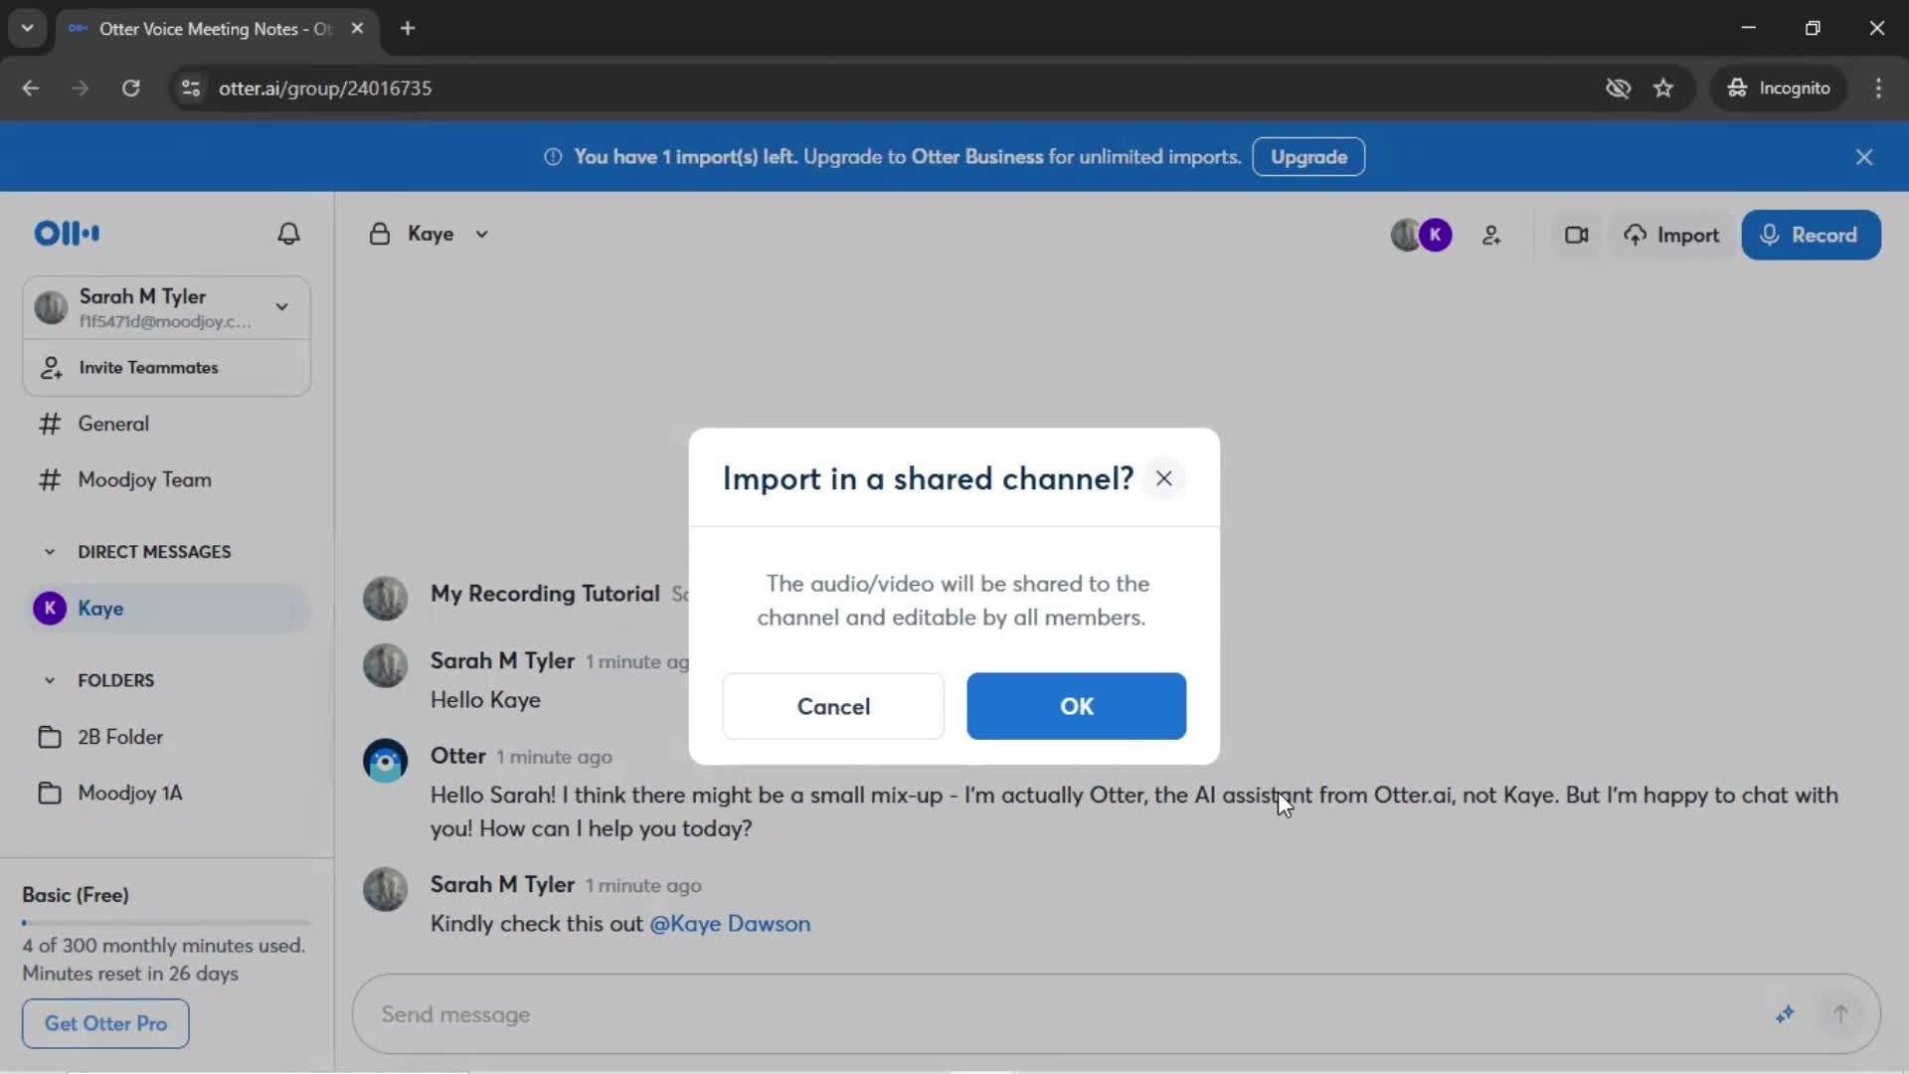Click the monthly minutes usage bar
This screenshot has height=1074, width=1909.
click(x=167, y=923)
